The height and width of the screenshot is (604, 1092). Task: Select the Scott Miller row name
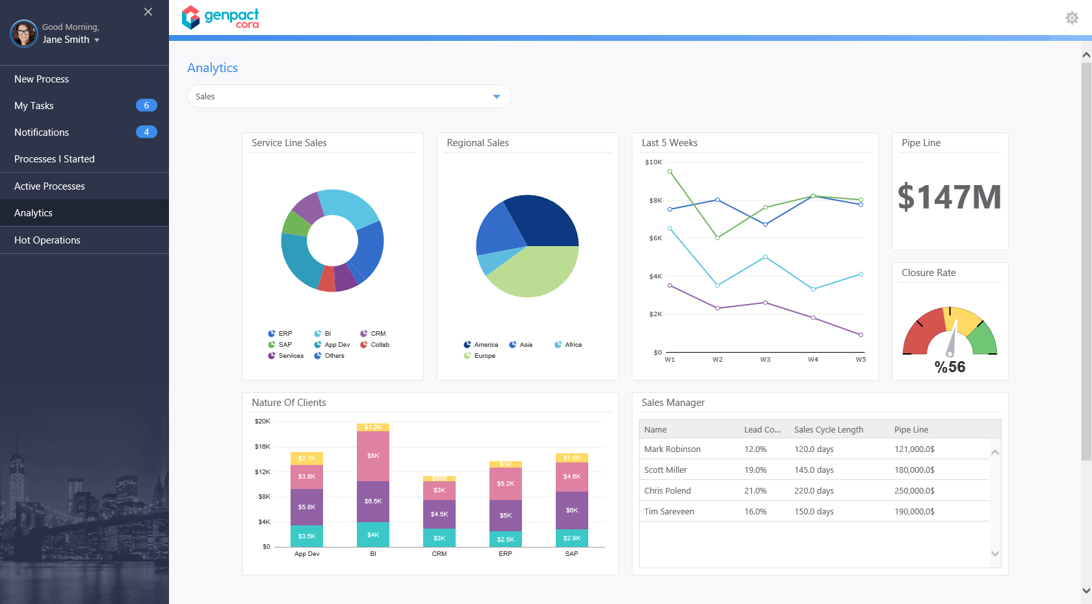[x=666, y=470]
